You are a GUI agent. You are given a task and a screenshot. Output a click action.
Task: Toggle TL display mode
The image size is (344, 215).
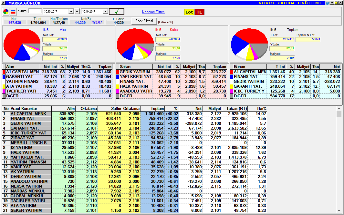tap(199, 12)
